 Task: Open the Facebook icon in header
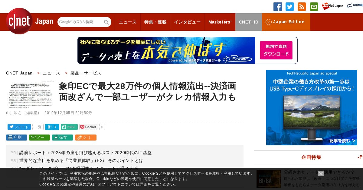(278, 7)
